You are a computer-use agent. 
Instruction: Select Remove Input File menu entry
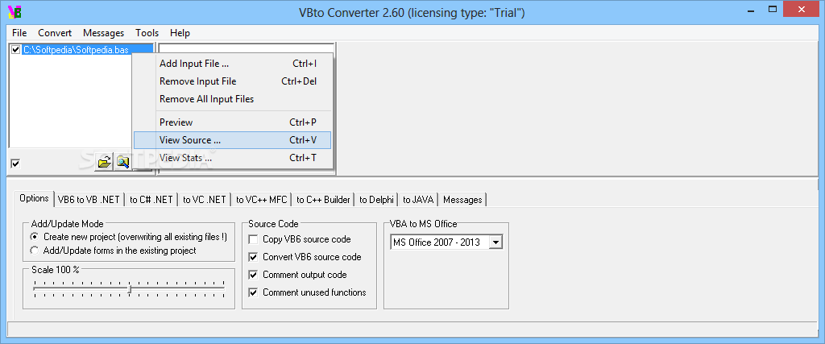pyautogui.click(x=233, y=81)
